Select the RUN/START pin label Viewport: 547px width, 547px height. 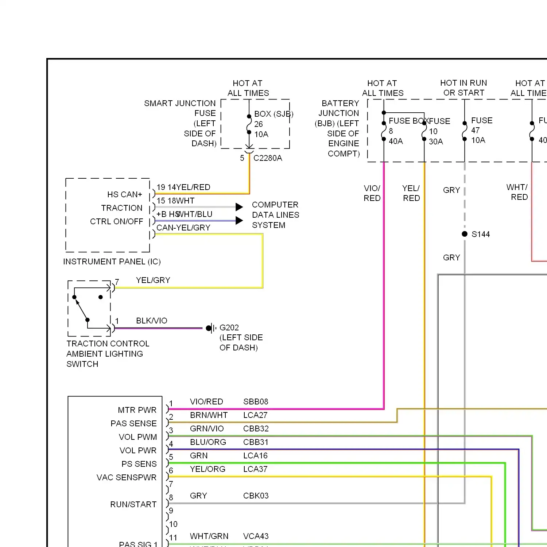(x=133, y=504)
